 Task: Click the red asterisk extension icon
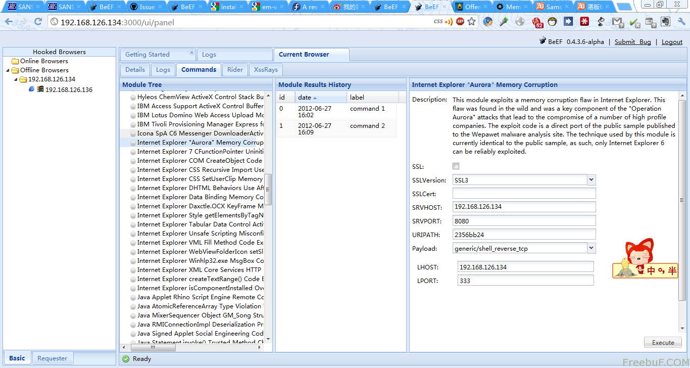coord(584,22)
